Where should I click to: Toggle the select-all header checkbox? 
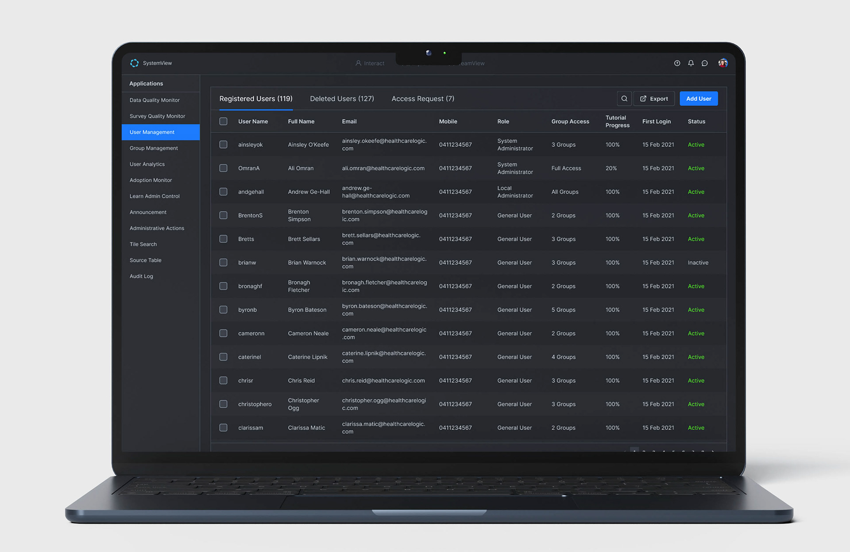pos(224,121)
